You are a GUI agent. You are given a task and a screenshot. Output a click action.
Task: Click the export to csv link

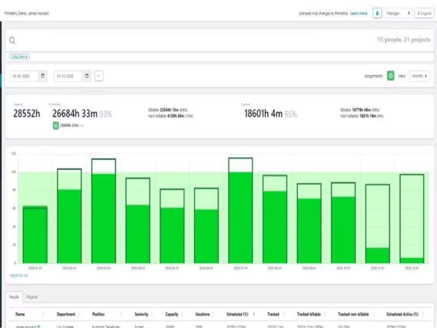point(19,276)
